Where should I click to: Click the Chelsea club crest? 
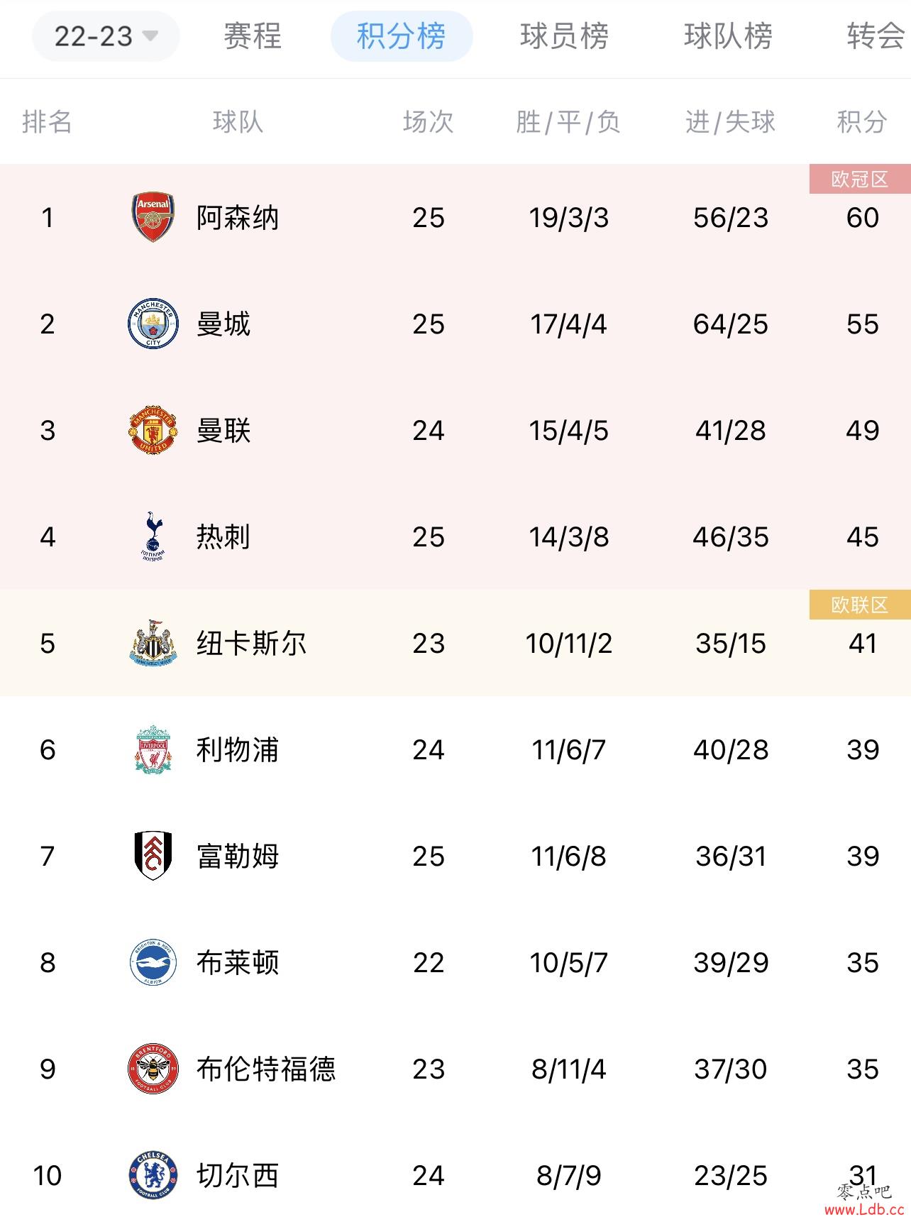pos(153,1175)
